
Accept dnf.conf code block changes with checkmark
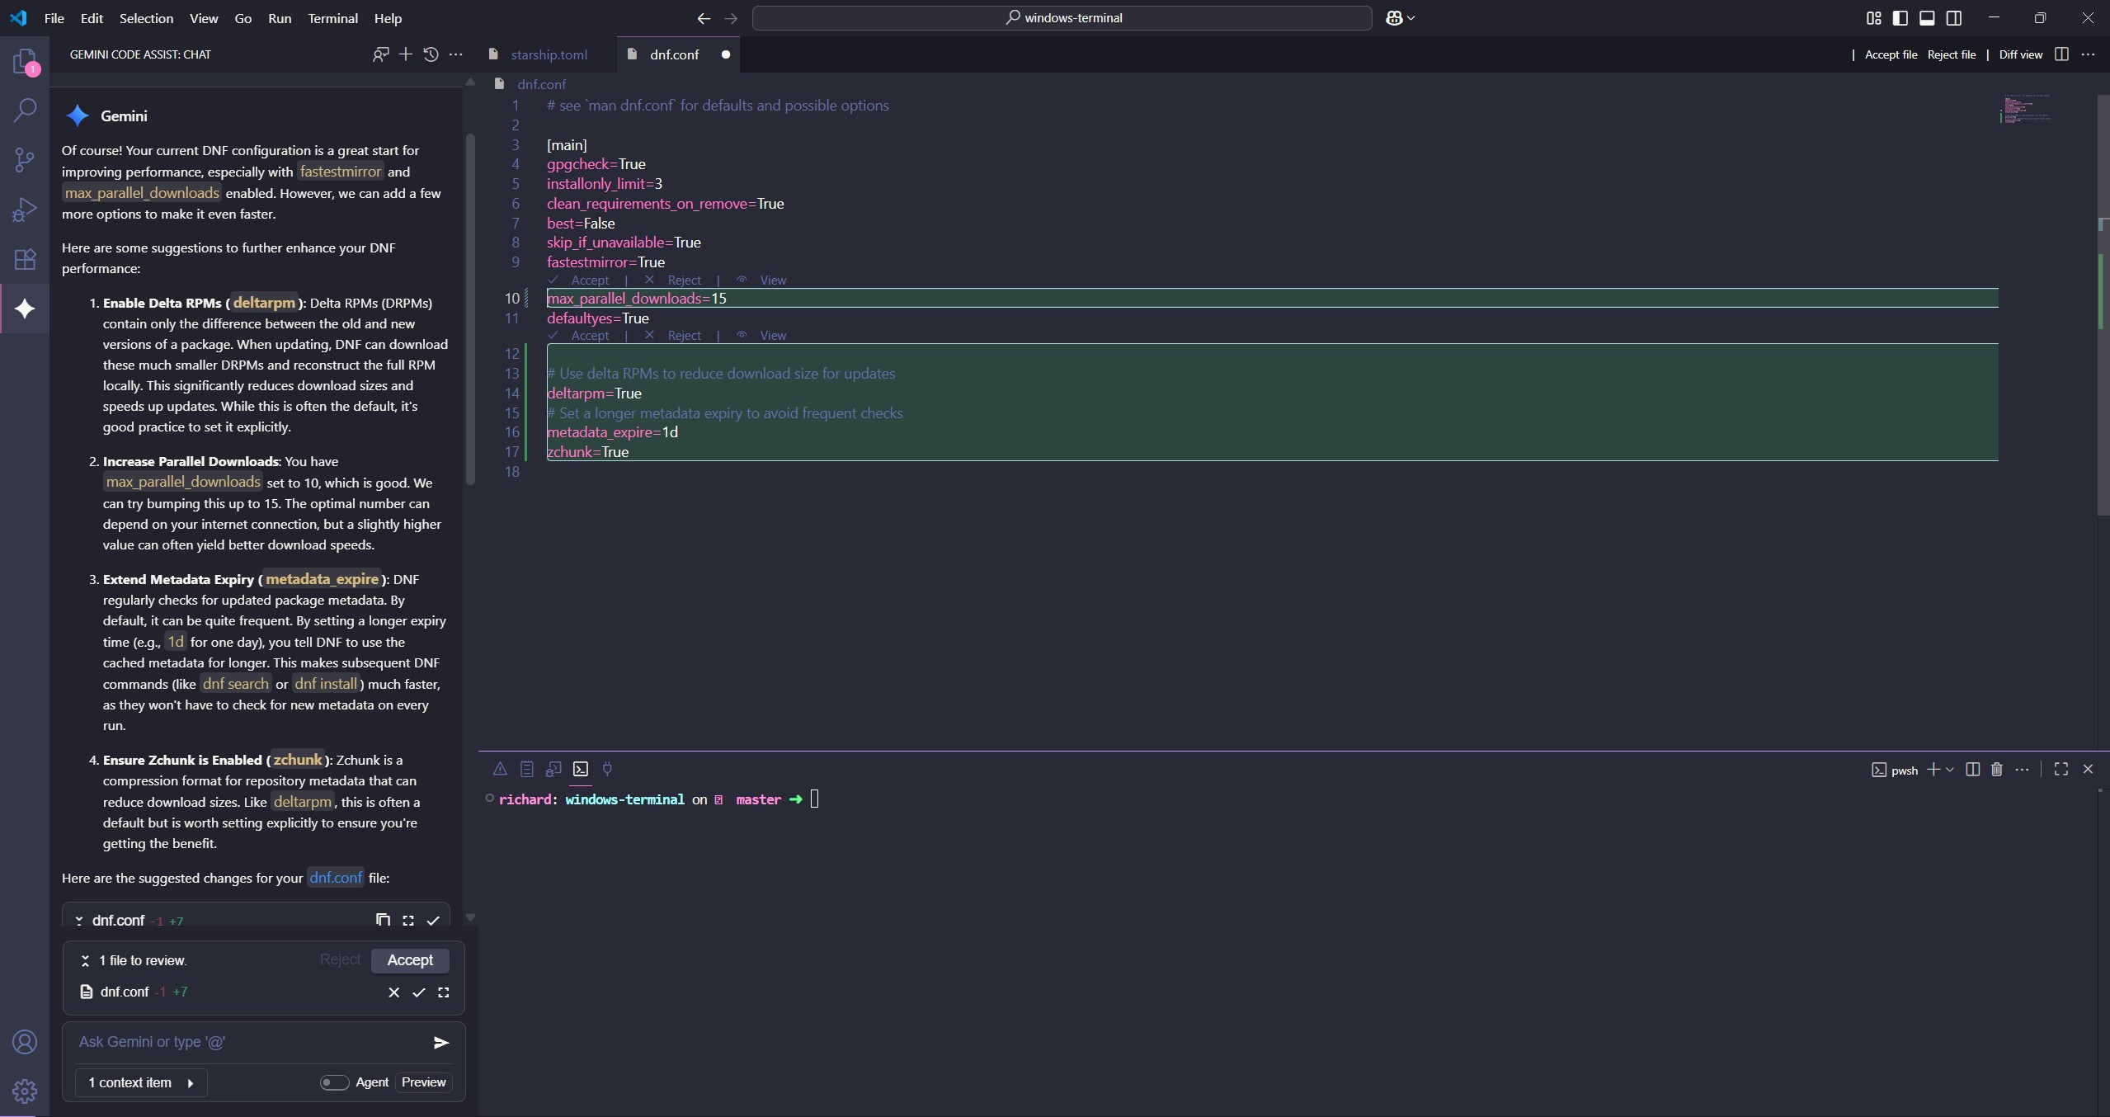433,920
